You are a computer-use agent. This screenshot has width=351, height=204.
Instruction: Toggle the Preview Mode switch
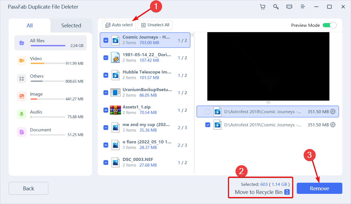coord(329,25)
